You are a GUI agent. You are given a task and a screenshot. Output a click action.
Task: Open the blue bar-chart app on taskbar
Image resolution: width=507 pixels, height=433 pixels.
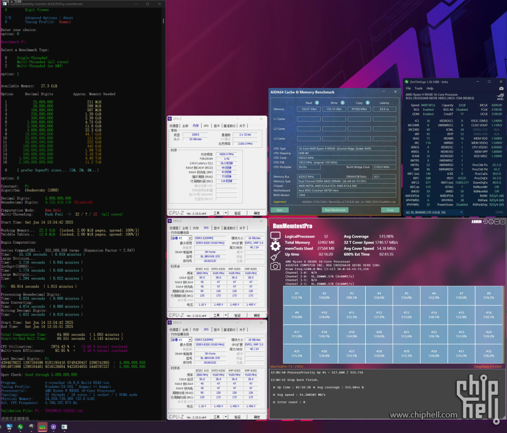9,427
